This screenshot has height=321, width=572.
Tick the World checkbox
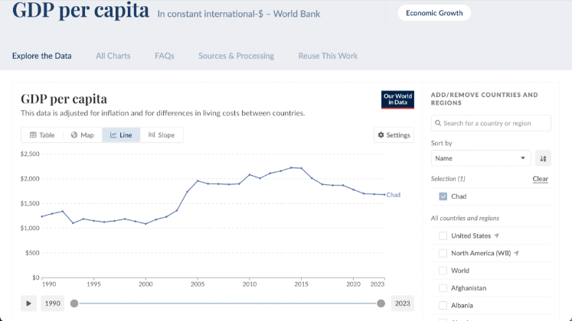point(443,271)
